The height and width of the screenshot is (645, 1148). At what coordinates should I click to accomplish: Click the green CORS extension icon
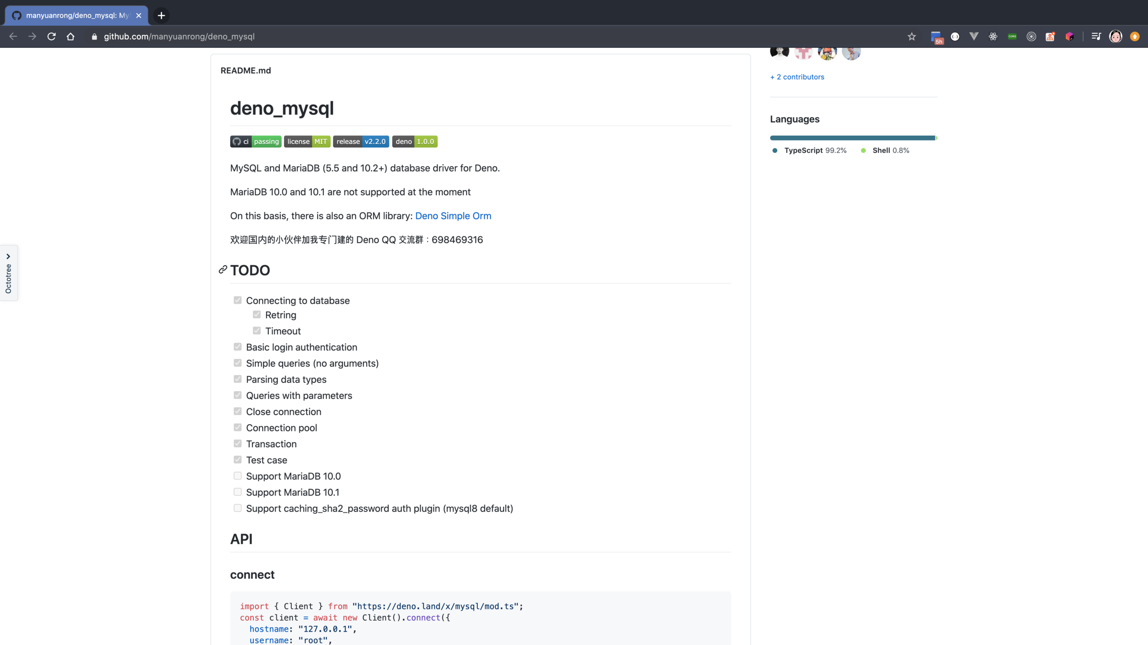coord(1012,36)
